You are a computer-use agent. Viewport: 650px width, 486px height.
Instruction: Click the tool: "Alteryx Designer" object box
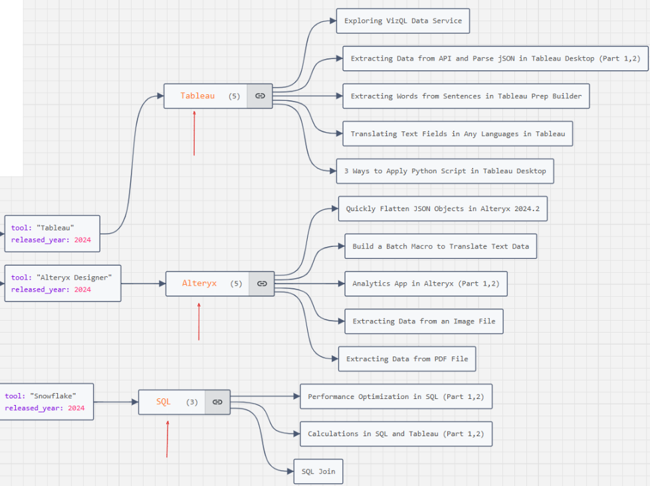point(62,283)
